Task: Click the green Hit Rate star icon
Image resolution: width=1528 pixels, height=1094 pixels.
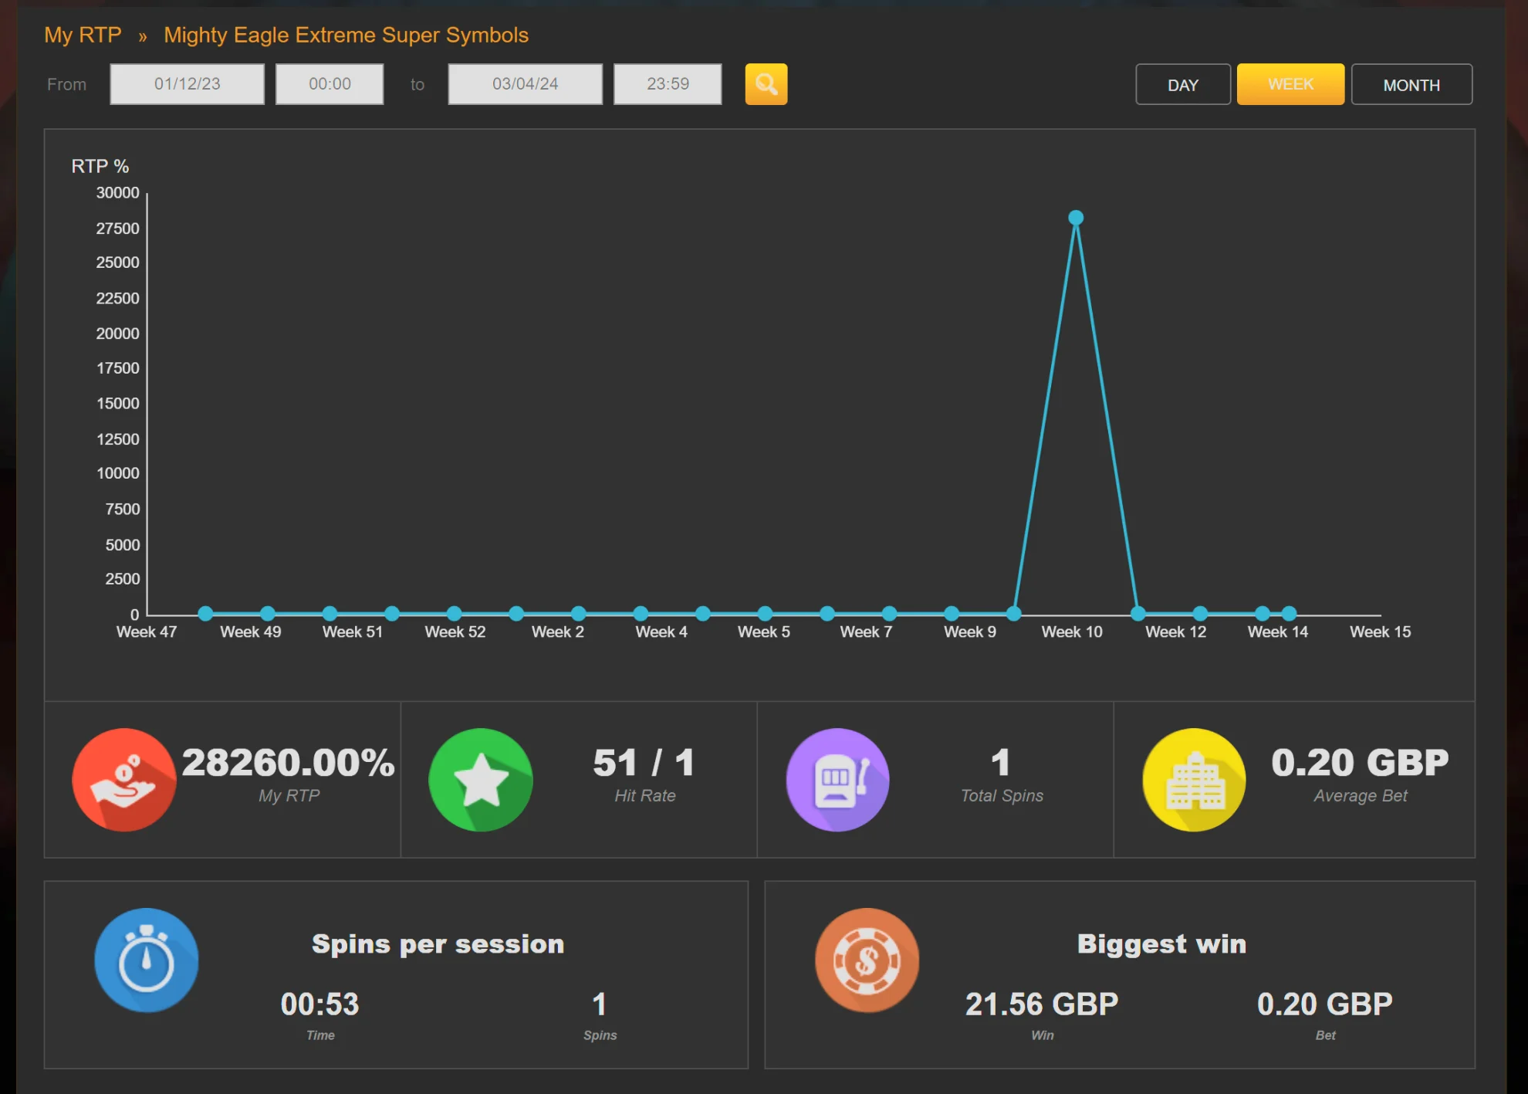Action: 481,780
